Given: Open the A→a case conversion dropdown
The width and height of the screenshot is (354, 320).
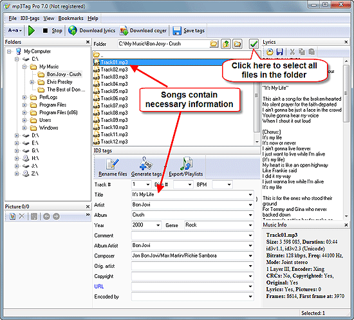Looking at the screenshot, I should pyautogui.click(x=15, y=30).
